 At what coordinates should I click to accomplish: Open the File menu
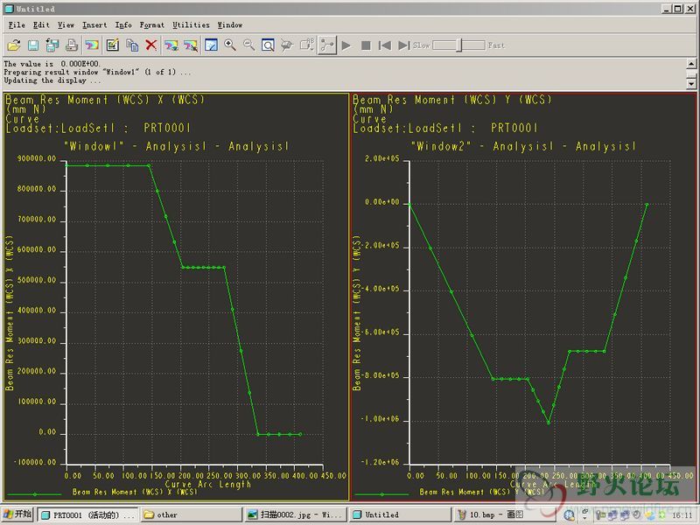(17, 25)
